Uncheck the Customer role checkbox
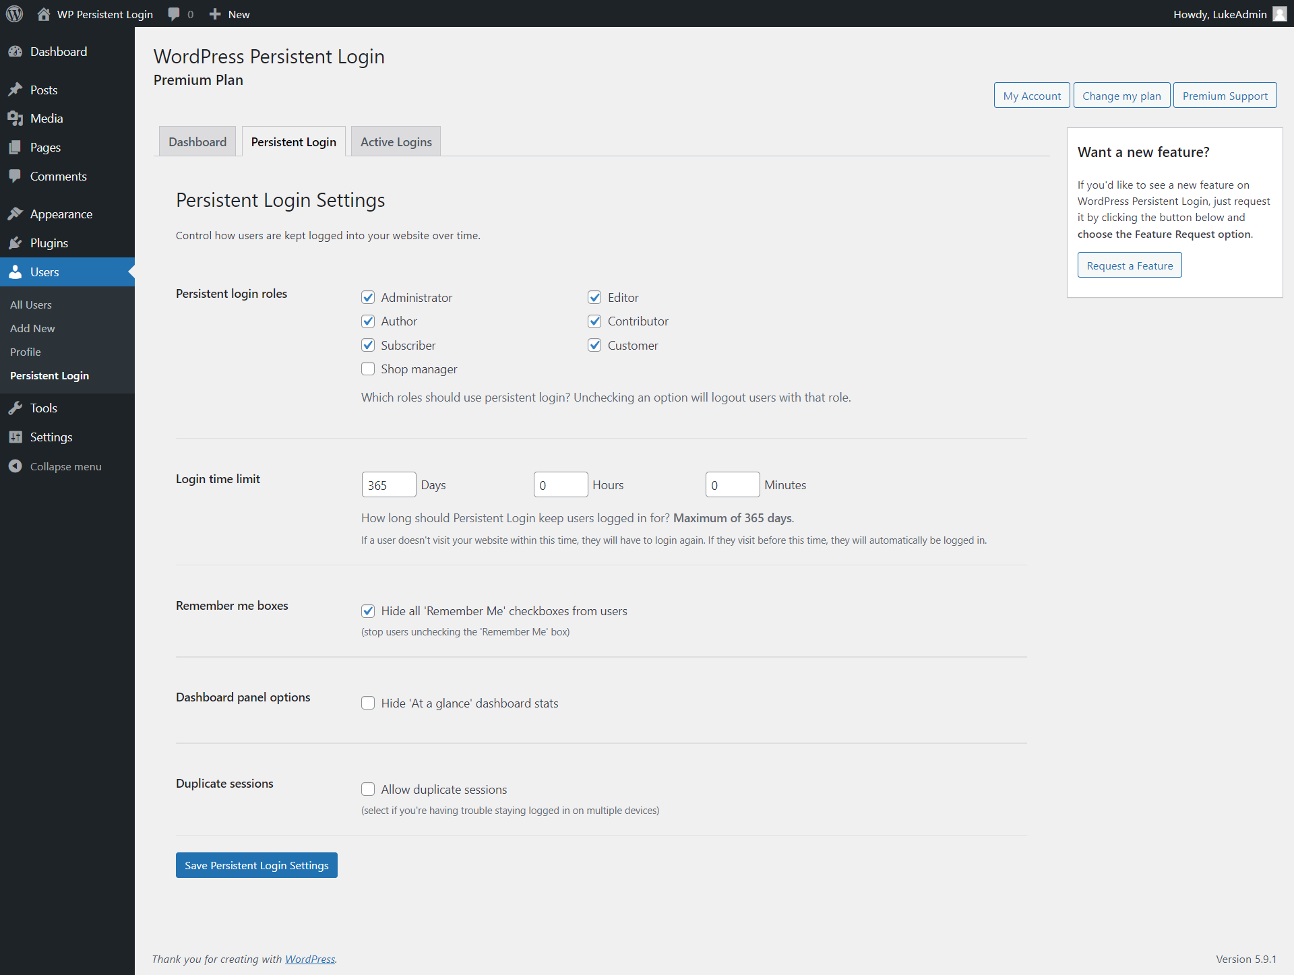The image size is (1294, 975). [x=594, y=345]
